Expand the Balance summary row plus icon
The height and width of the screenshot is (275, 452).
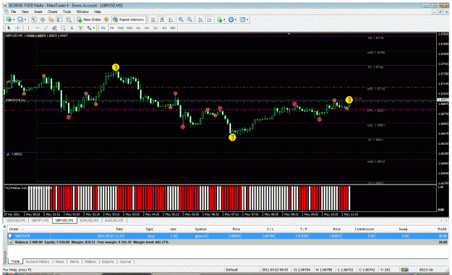pos(10,242)
